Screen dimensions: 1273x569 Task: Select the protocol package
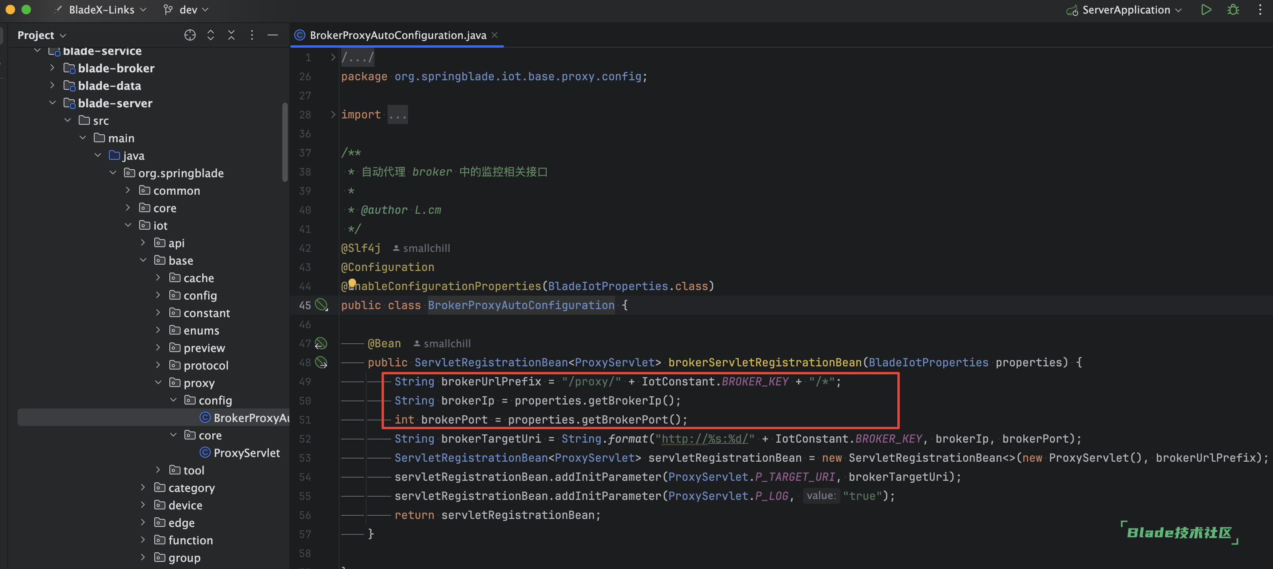pos(206,365)
